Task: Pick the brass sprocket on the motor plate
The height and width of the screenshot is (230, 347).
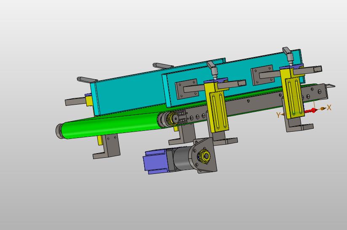Action: 204,157
